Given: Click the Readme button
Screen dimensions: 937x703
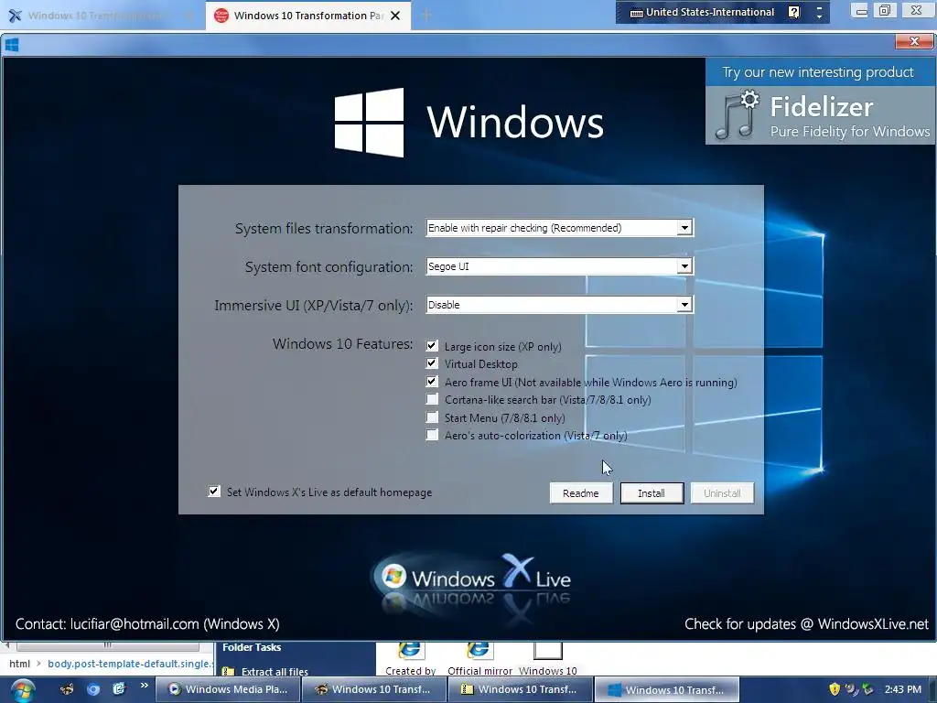Looking at the screenshot, I should coord(581,493).
